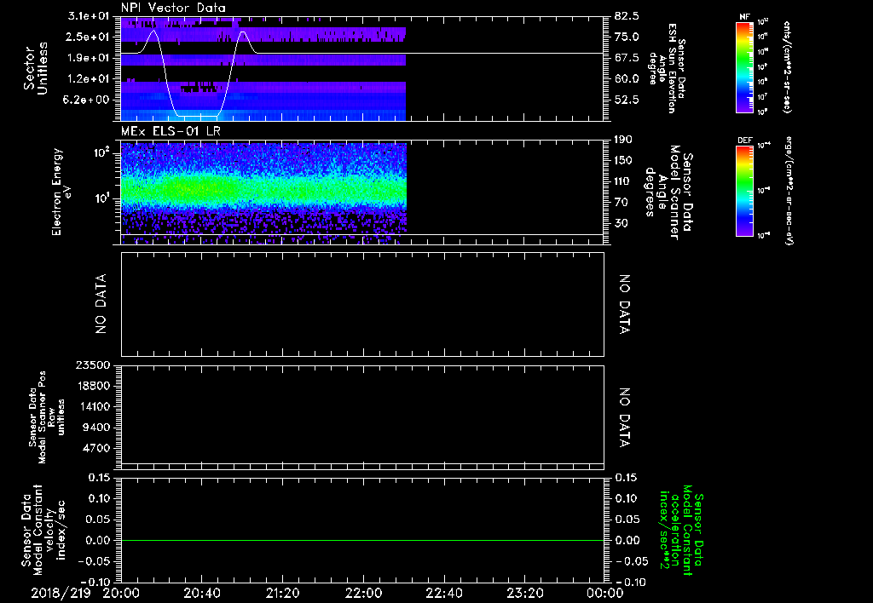Click the 18800 scanner position tick
873x603 pixels.
(x=95, y=386)
